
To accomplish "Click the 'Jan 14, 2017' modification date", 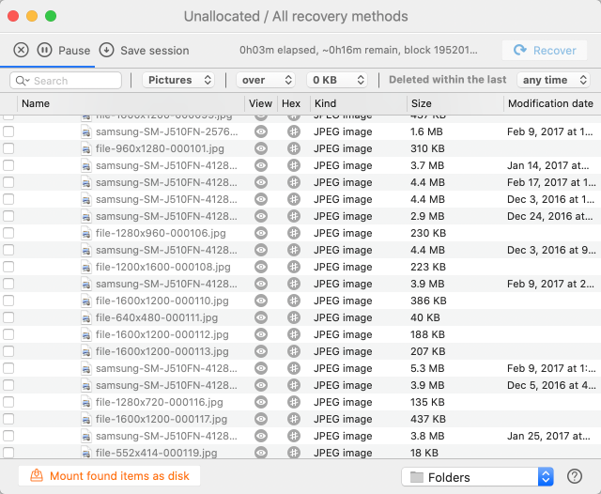I will (547, 165).
